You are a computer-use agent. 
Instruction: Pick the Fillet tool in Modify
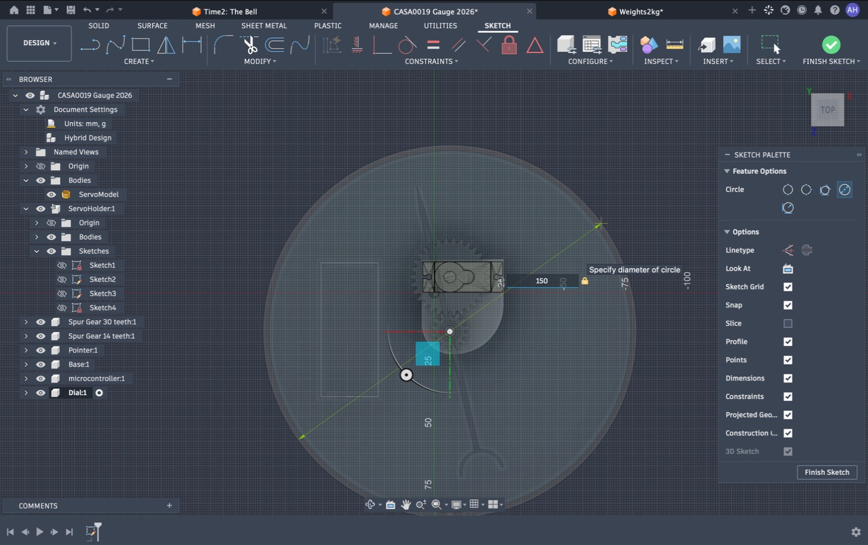click(x=223, y=45)
